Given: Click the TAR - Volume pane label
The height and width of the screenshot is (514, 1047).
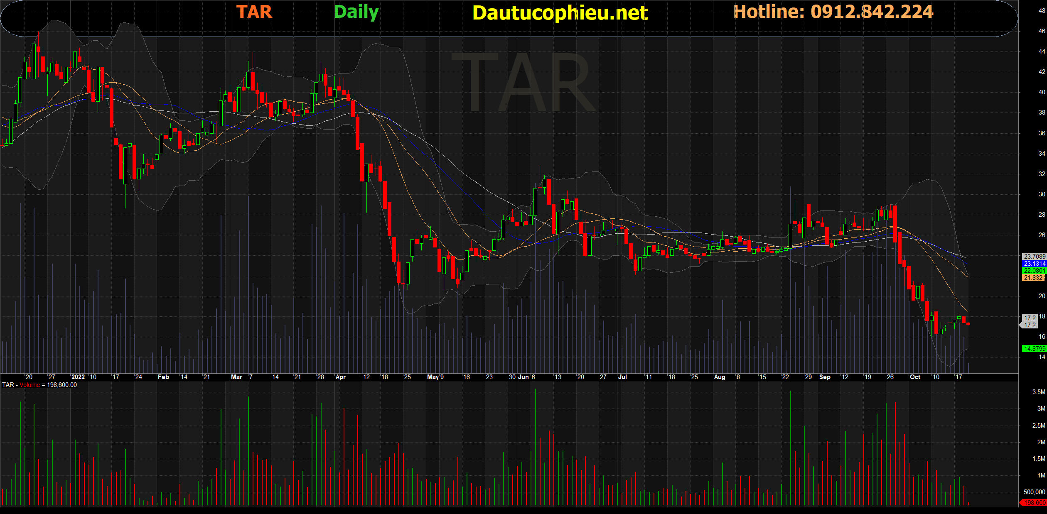Looking at the screenshot, I should coord(39,385).
